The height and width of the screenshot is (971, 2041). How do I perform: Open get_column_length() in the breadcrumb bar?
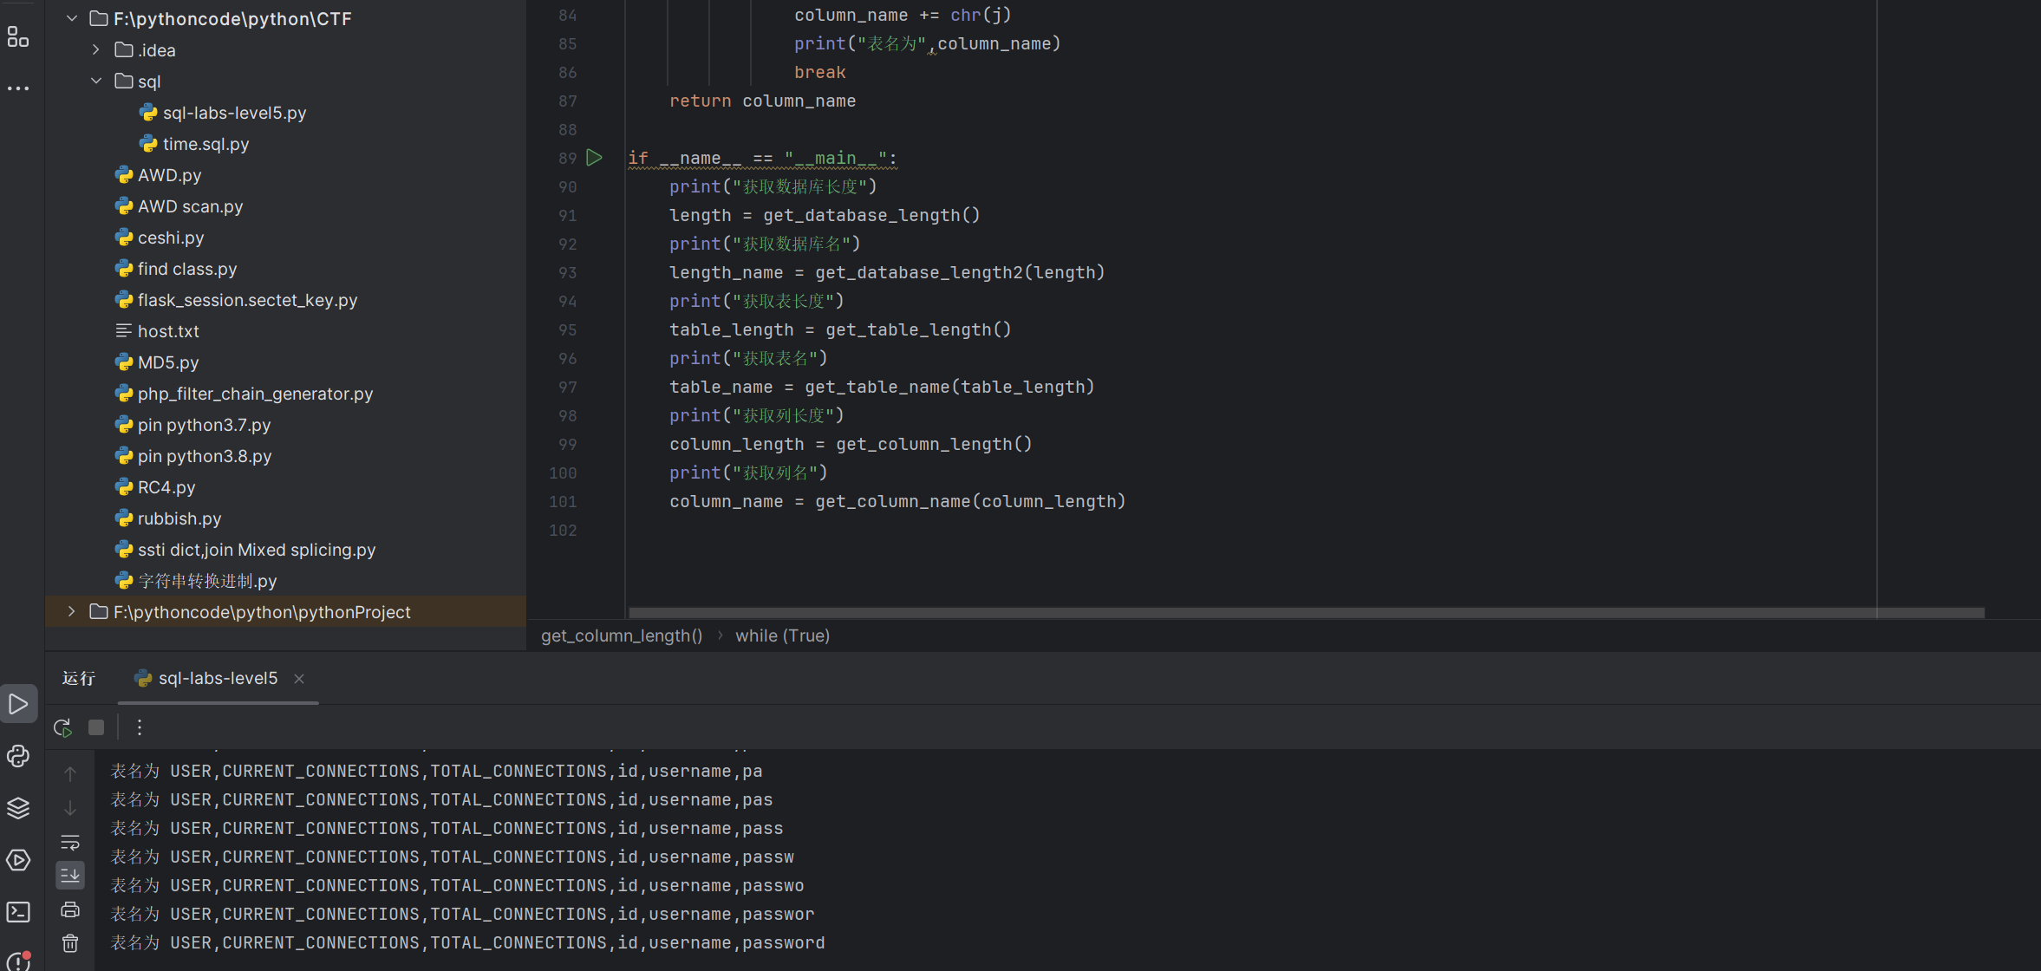621,635
